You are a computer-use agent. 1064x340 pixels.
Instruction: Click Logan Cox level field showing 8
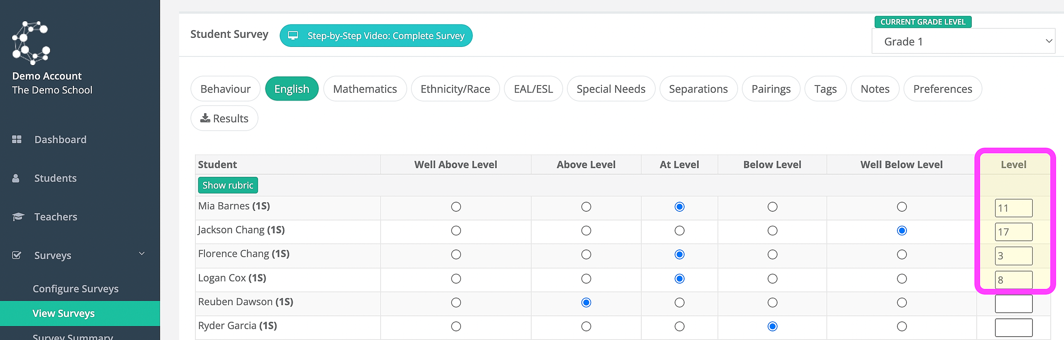point(1013,280)
